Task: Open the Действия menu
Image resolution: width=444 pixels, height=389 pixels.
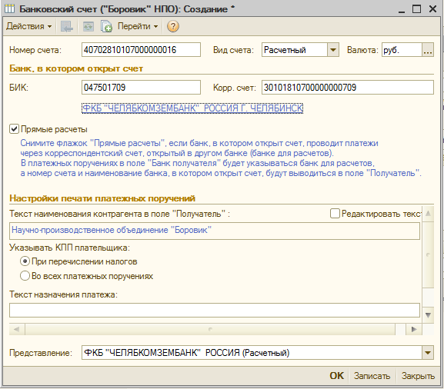Action: coord(29,26)
